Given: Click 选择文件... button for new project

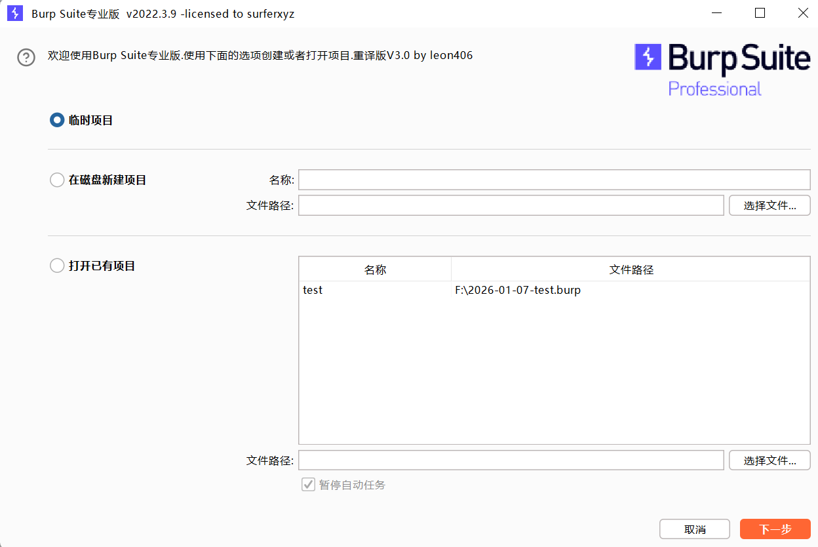Looking at the screenshot, I should pos(769,205).
